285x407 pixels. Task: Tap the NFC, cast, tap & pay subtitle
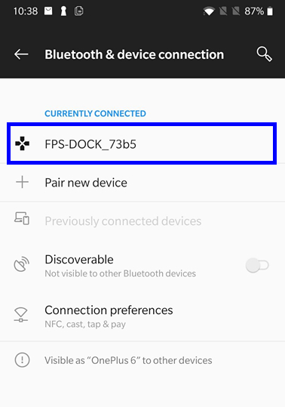click(x=85, y=324)
